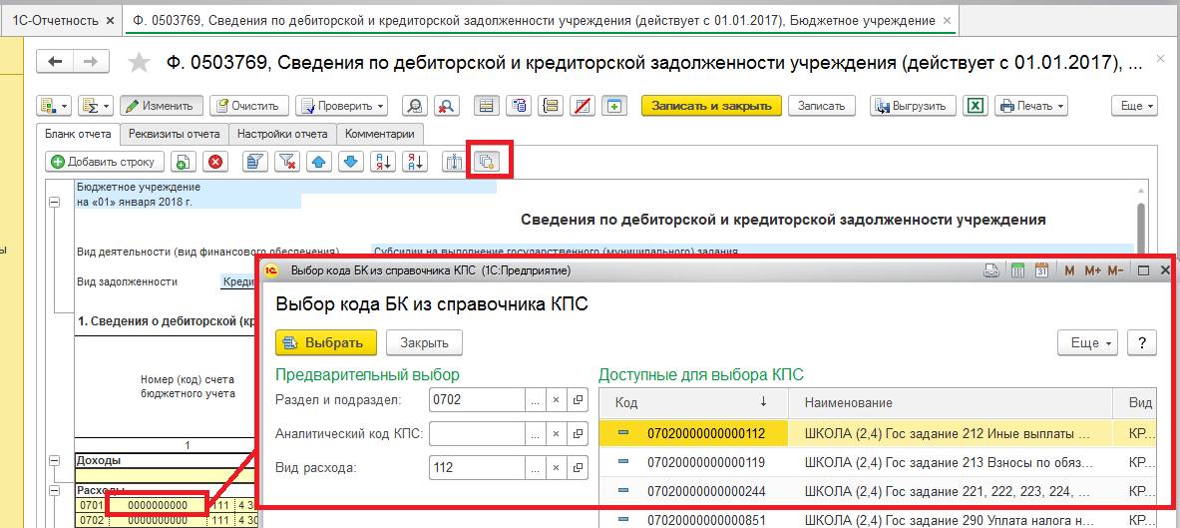Image resolution: width=1180 pixels, height=528 pixels.
Task: Click the КПС selection icon highlighted in the toolbar
Action: (488, 161)
